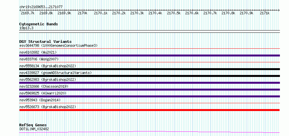
Task: Select the 2171k ruler tick label
Action: (x=265, y=13)
